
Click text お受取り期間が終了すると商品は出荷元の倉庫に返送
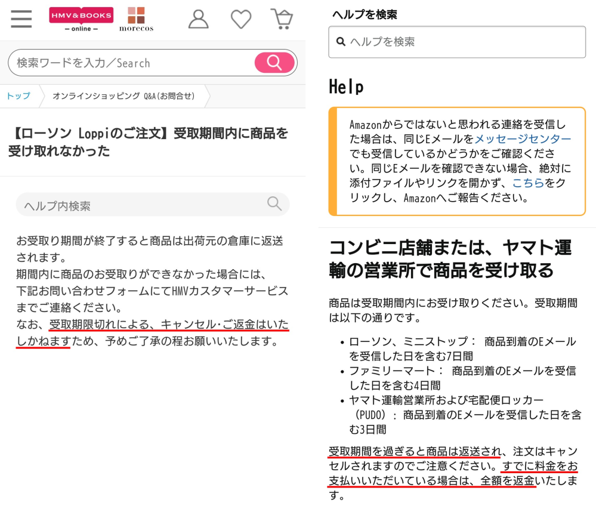(149, 241)
